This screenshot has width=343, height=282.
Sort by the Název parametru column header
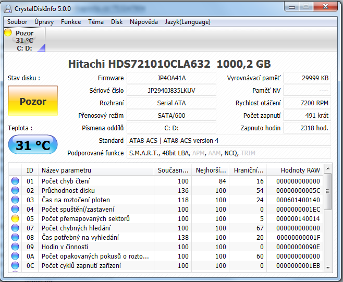pos(96,170)
